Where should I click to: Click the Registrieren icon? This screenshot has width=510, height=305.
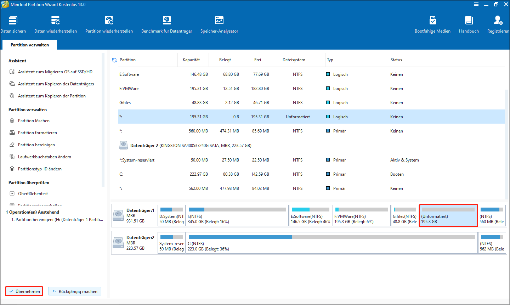tap(498, 23)
